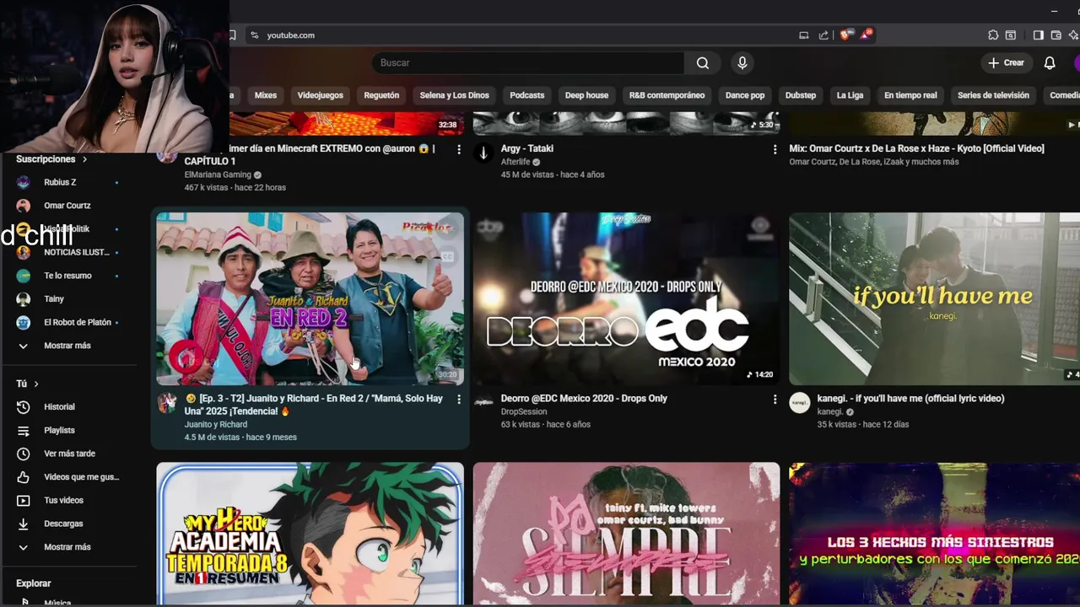Viewport: 1080px width, 607px height.
Task: Select the Videojuegos filter chip
Action: [x=320, y=95]
